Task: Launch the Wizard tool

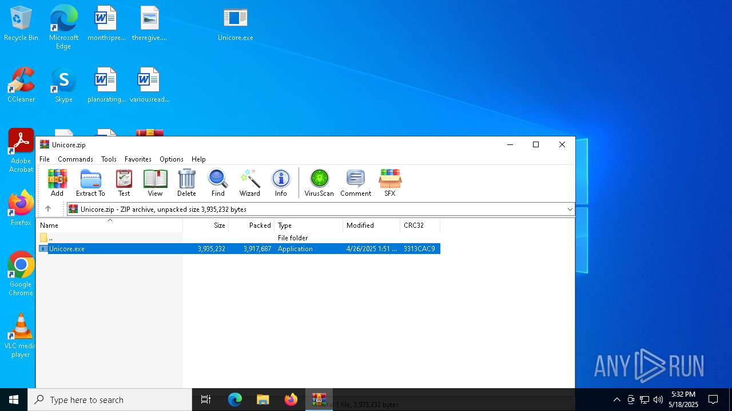Action: pos(250,183)
